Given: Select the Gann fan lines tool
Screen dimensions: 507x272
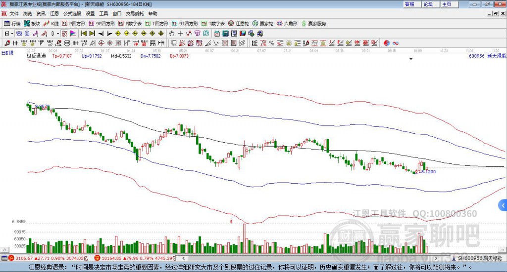Looking at the screenshot, I should tap(182, 43).
